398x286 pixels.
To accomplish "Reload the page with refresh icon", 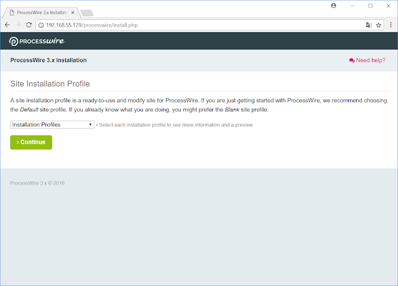I will click(x=29, y=25).
